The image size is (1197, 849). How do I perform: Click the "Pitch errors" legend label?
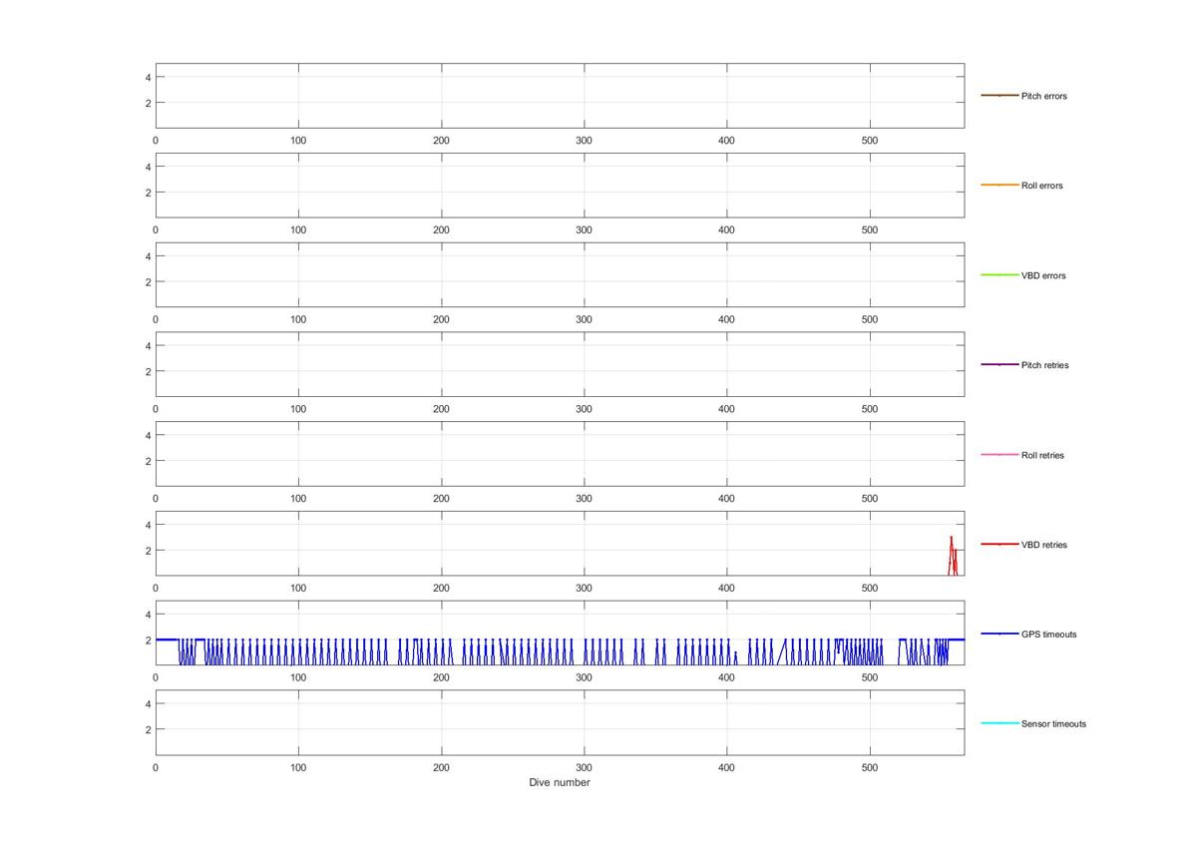(x=1043, y=96)
